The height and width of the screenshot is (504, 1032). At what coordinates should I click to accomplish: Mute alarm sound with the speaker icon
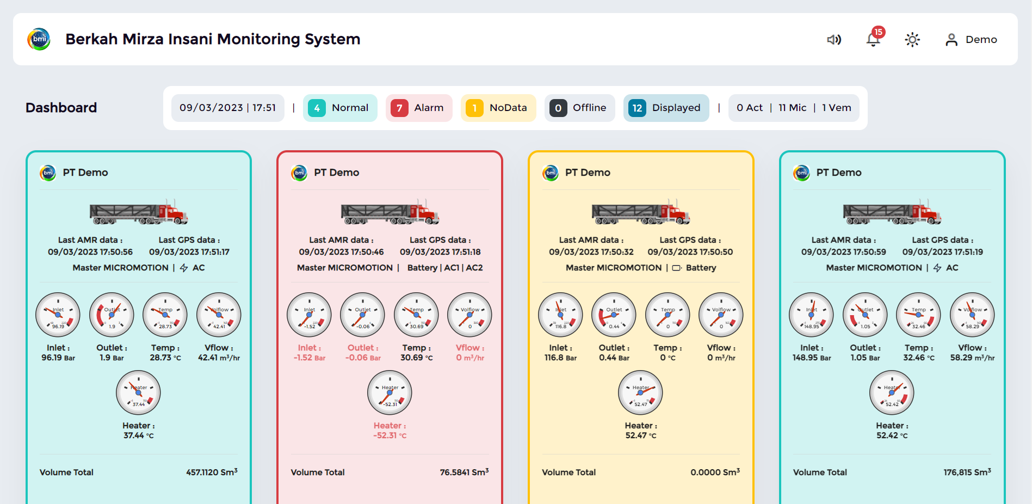point(833,40)
